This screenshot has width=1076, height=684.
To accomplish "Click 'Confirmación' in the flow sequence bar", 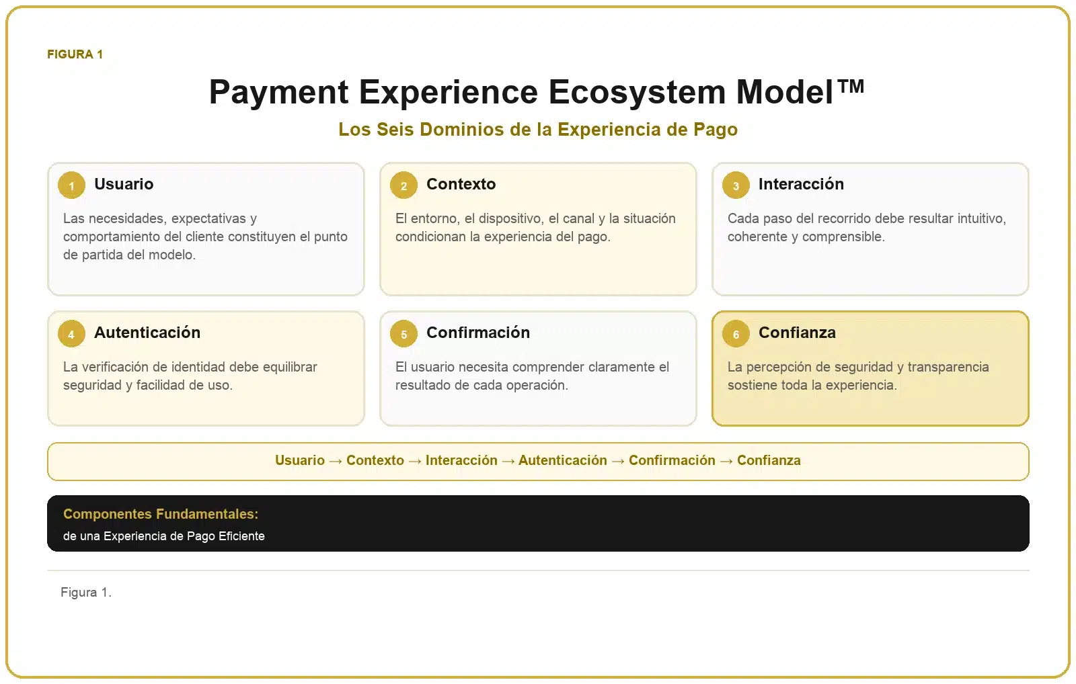I will [672, 460].
